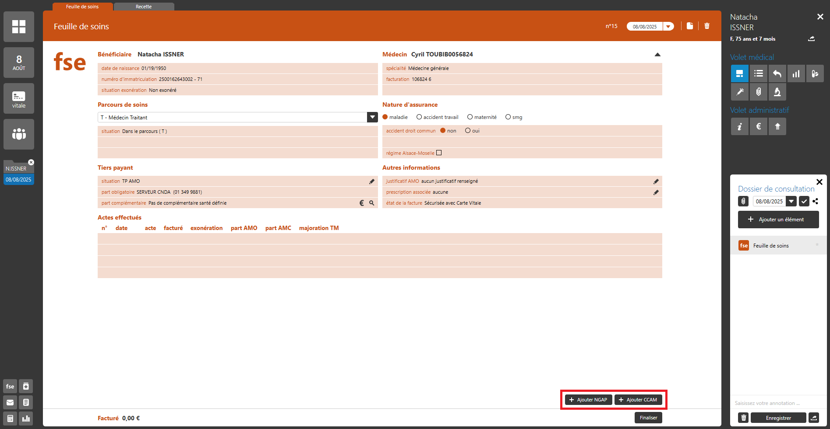Collapse the Médecin section arrow
Viewport: 830px width, 429px height.
coord(657,55)
